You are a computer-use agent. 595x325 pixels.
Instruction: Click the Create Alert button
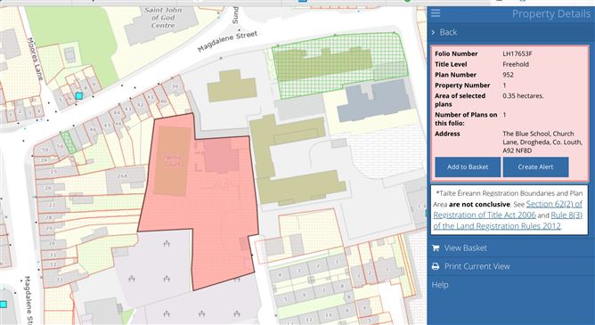click(x=536, y=167)
